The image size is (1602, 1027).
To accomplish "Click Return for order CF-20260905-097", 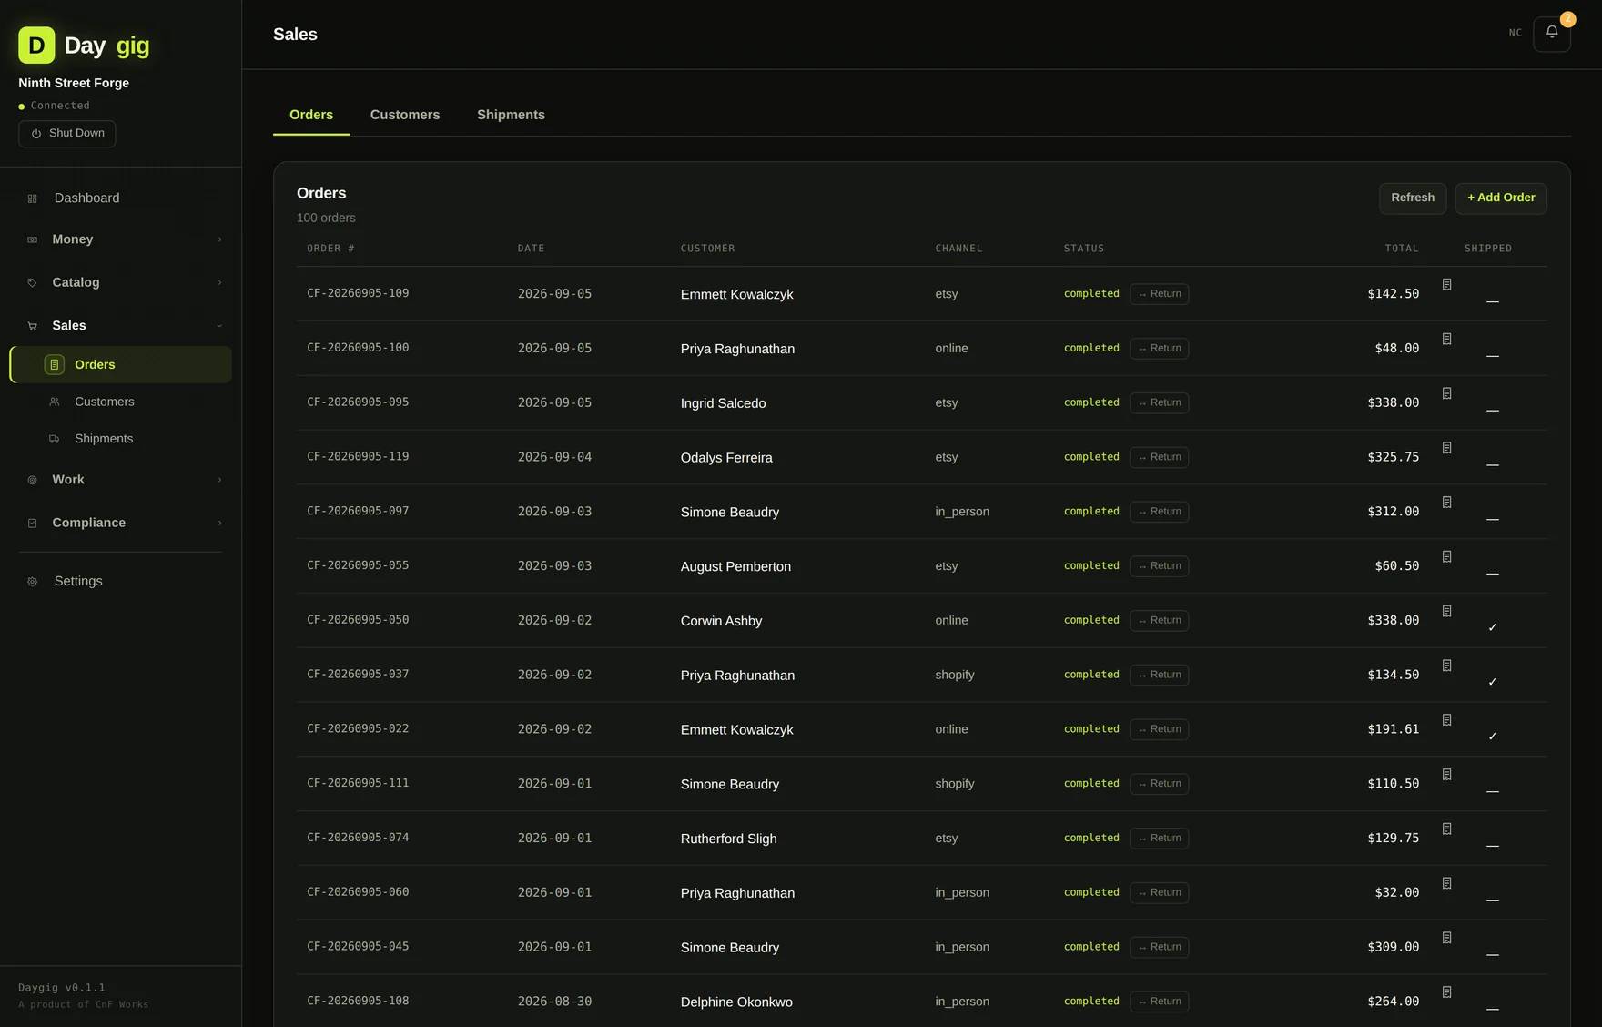I will pyautogui.click(x=1160, y=512).
